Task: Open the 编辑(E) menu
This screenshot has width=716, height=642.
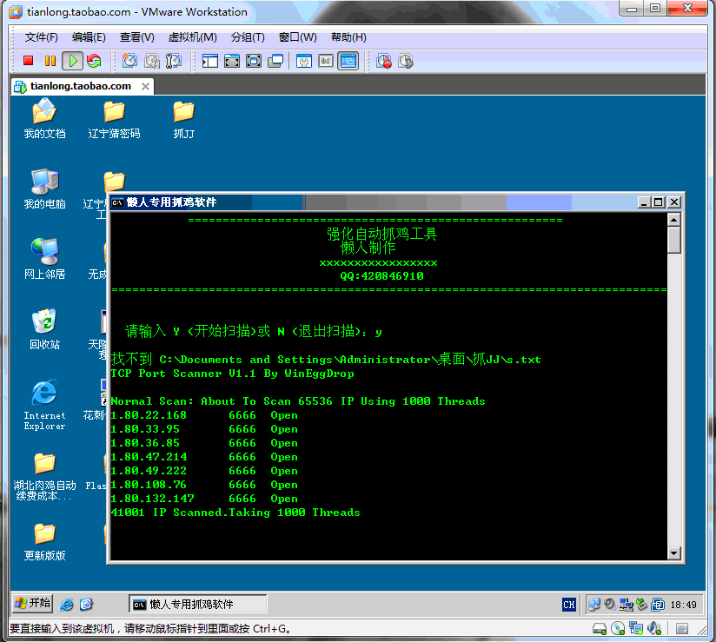Action: (89, 37)
